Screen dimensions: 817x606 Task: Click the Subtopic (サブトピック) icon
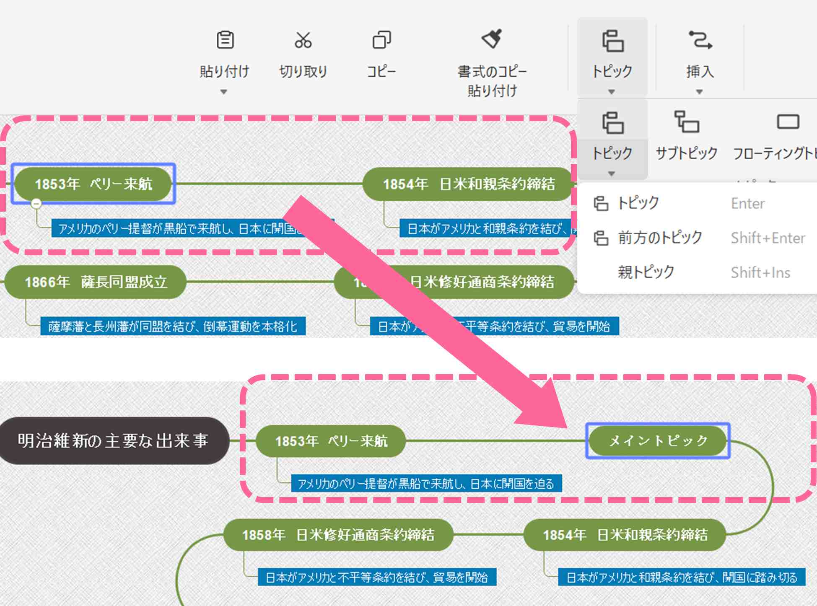tap(686, 122)
